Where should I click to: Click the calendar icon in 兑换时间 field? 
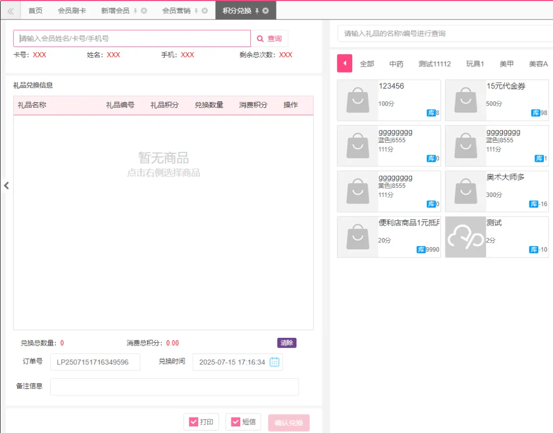(274, 362)
